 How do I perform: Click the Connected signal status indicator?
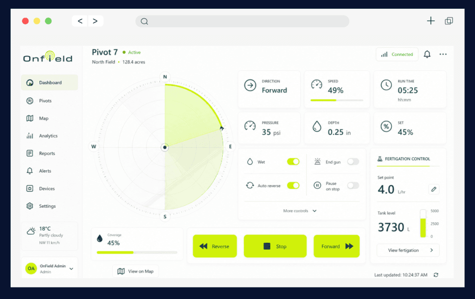pyautogui.click(x=397, y=55)
